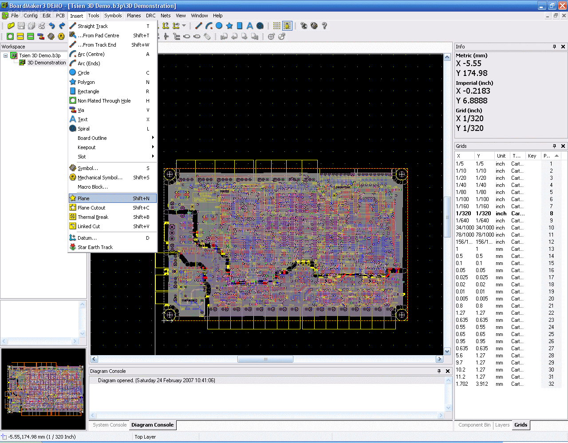Click the chip symbol icon in second toolbar row
Viewport: 568px width, 443px height.
[51, 36]
